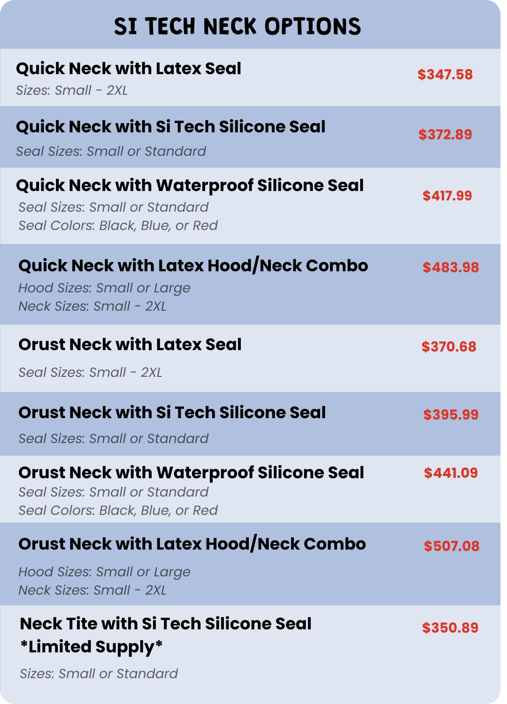
Task: Click the "SI TECH NECK OPTIONS" heading
Action: pyautogui.click(x=237, y=26)
